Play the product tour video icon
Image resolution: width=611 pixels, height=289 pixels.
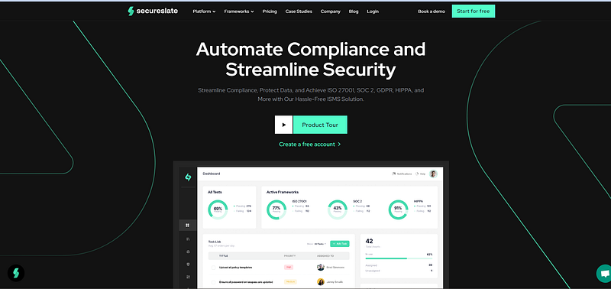283,125
